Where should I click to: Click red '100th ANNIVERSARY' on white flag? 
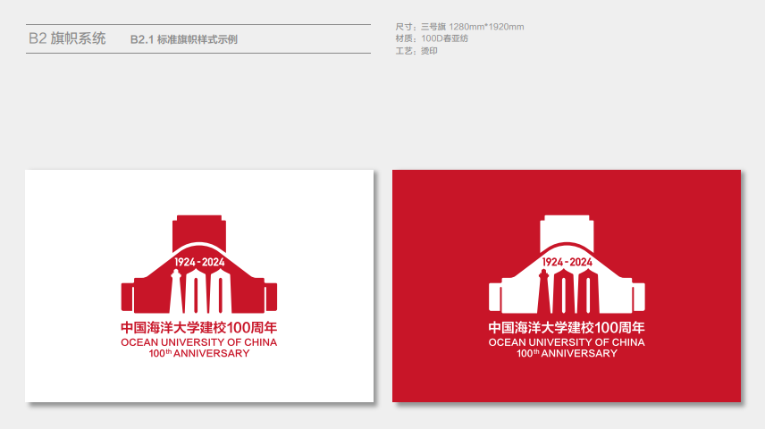coord(199,353)
